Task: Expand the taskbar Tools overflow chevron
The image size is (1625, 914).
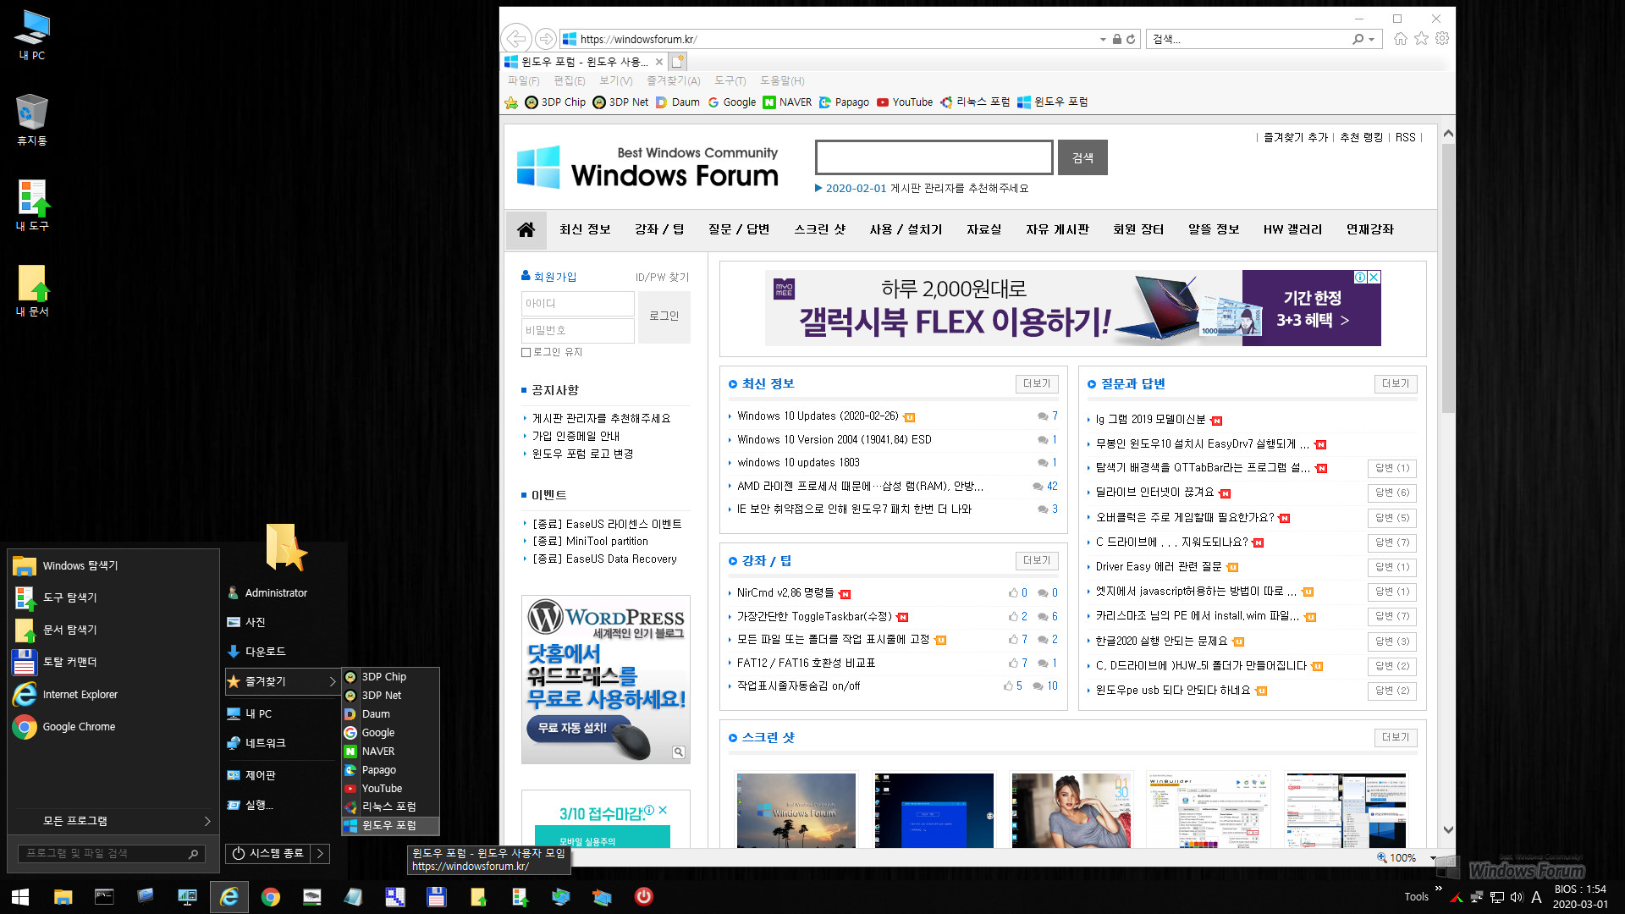Action: (1439, 889)
